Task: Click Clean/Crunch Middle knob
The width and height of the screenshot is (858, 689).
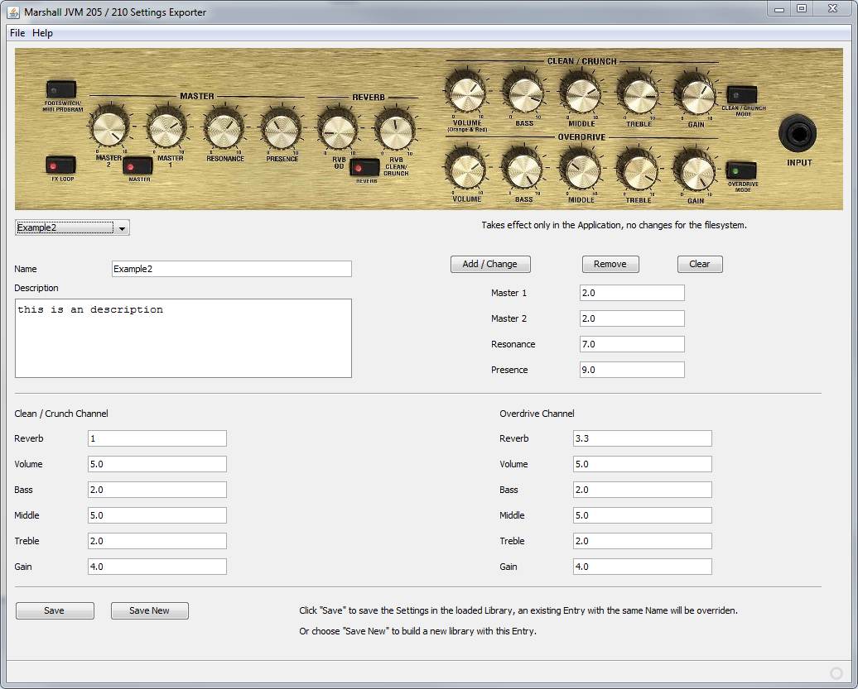Action: point(581,94)
